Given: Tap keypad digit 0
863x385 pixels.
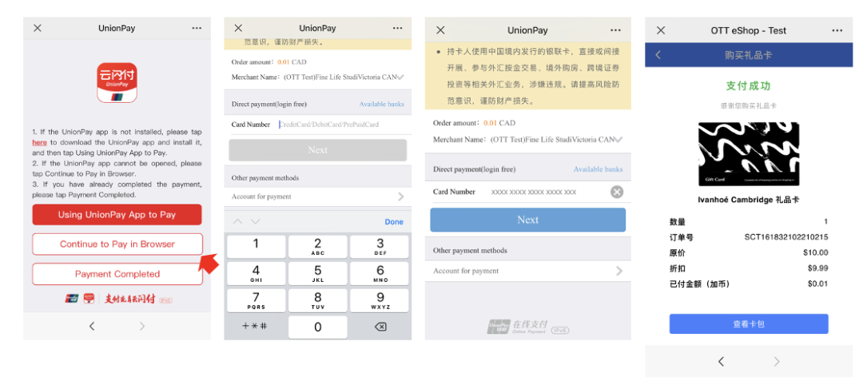Looking at the screenshot, I should point(317,327).
